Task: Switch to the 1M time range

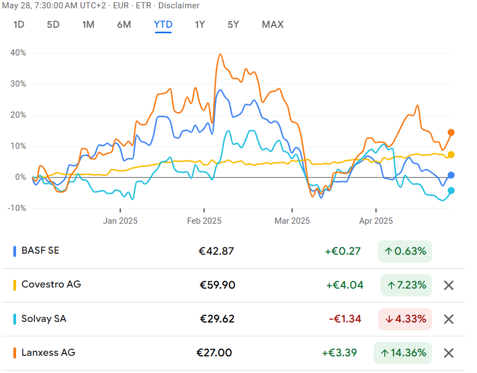Action: pos(88,24)
